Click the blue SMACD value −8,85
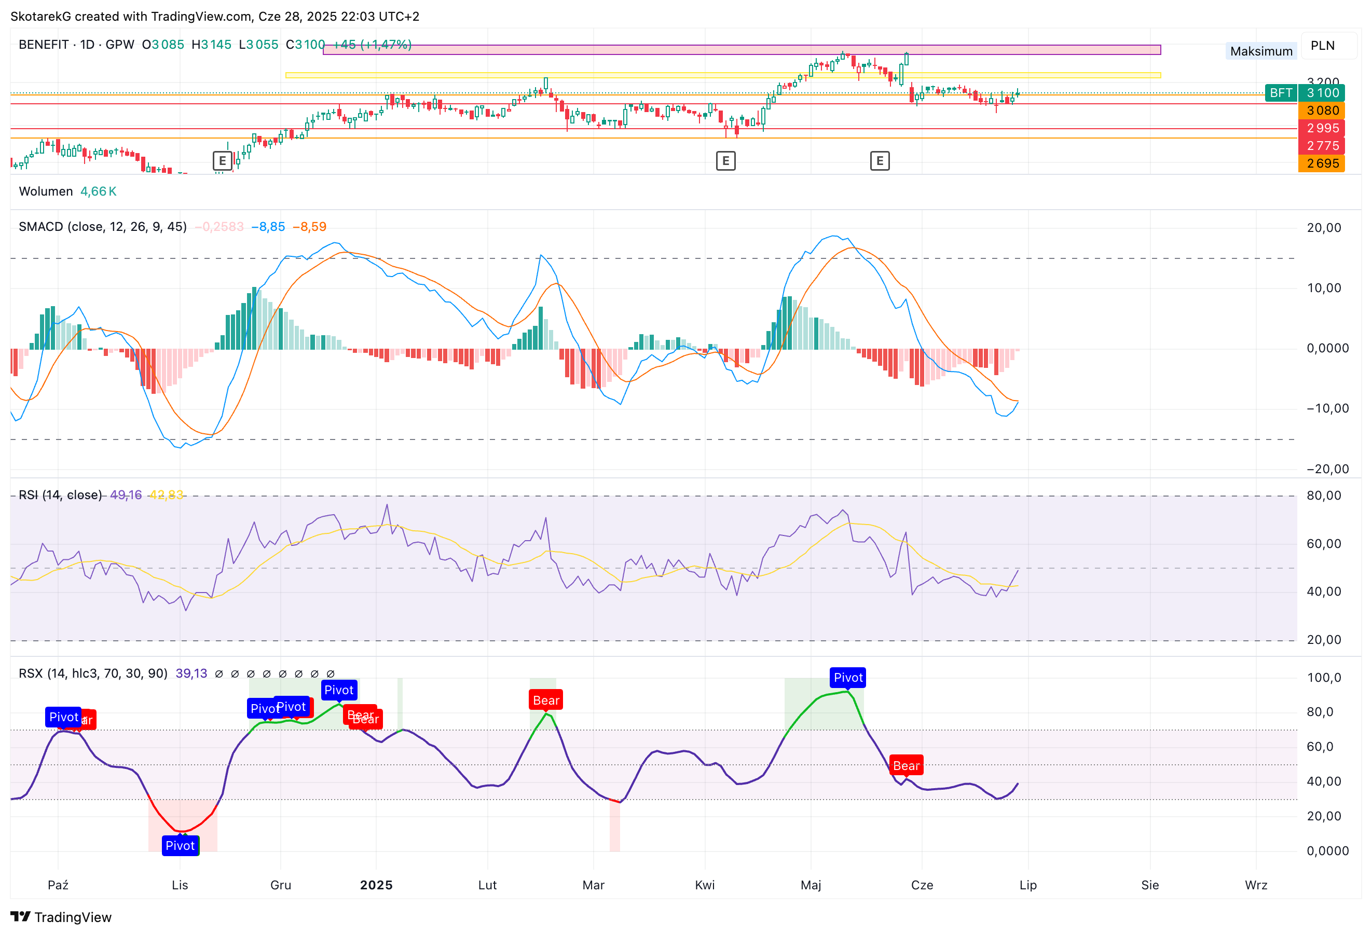The image size is (1372, 935). tap(268, 227)
